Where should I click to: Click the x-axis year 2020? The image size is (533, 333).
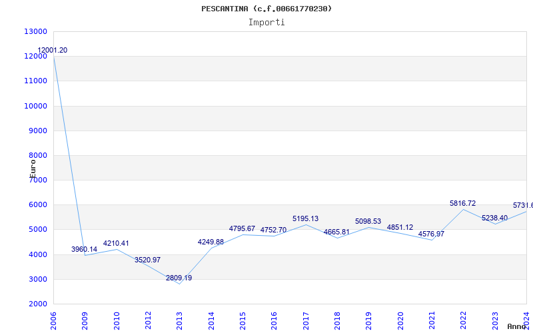[x=400, y=320]
